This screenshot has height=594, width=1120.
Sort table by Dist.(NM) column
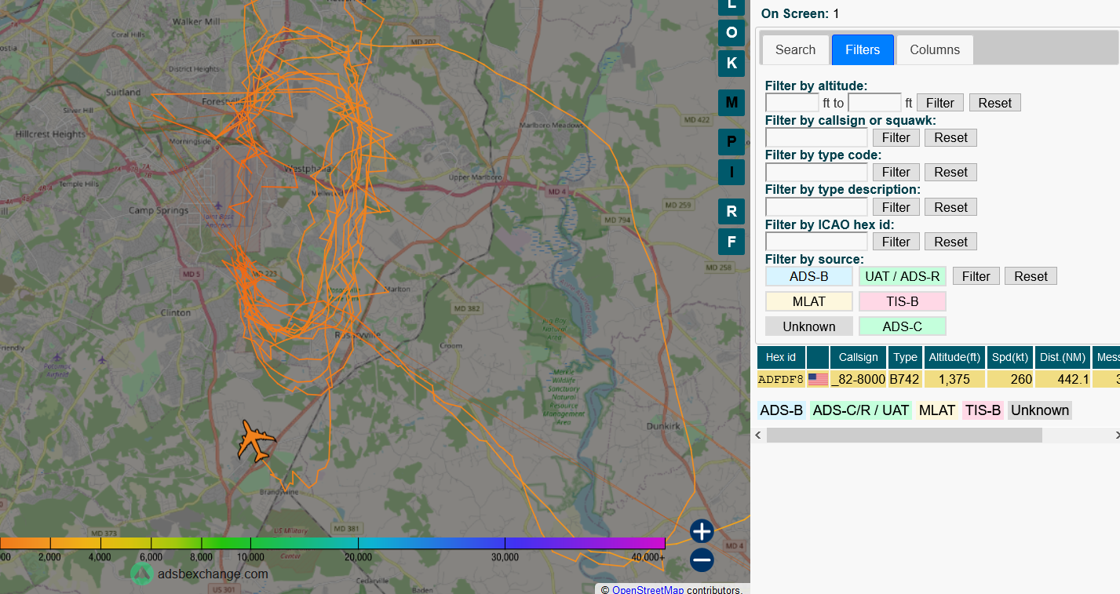pyautogui.click(x=1062, y=357)
